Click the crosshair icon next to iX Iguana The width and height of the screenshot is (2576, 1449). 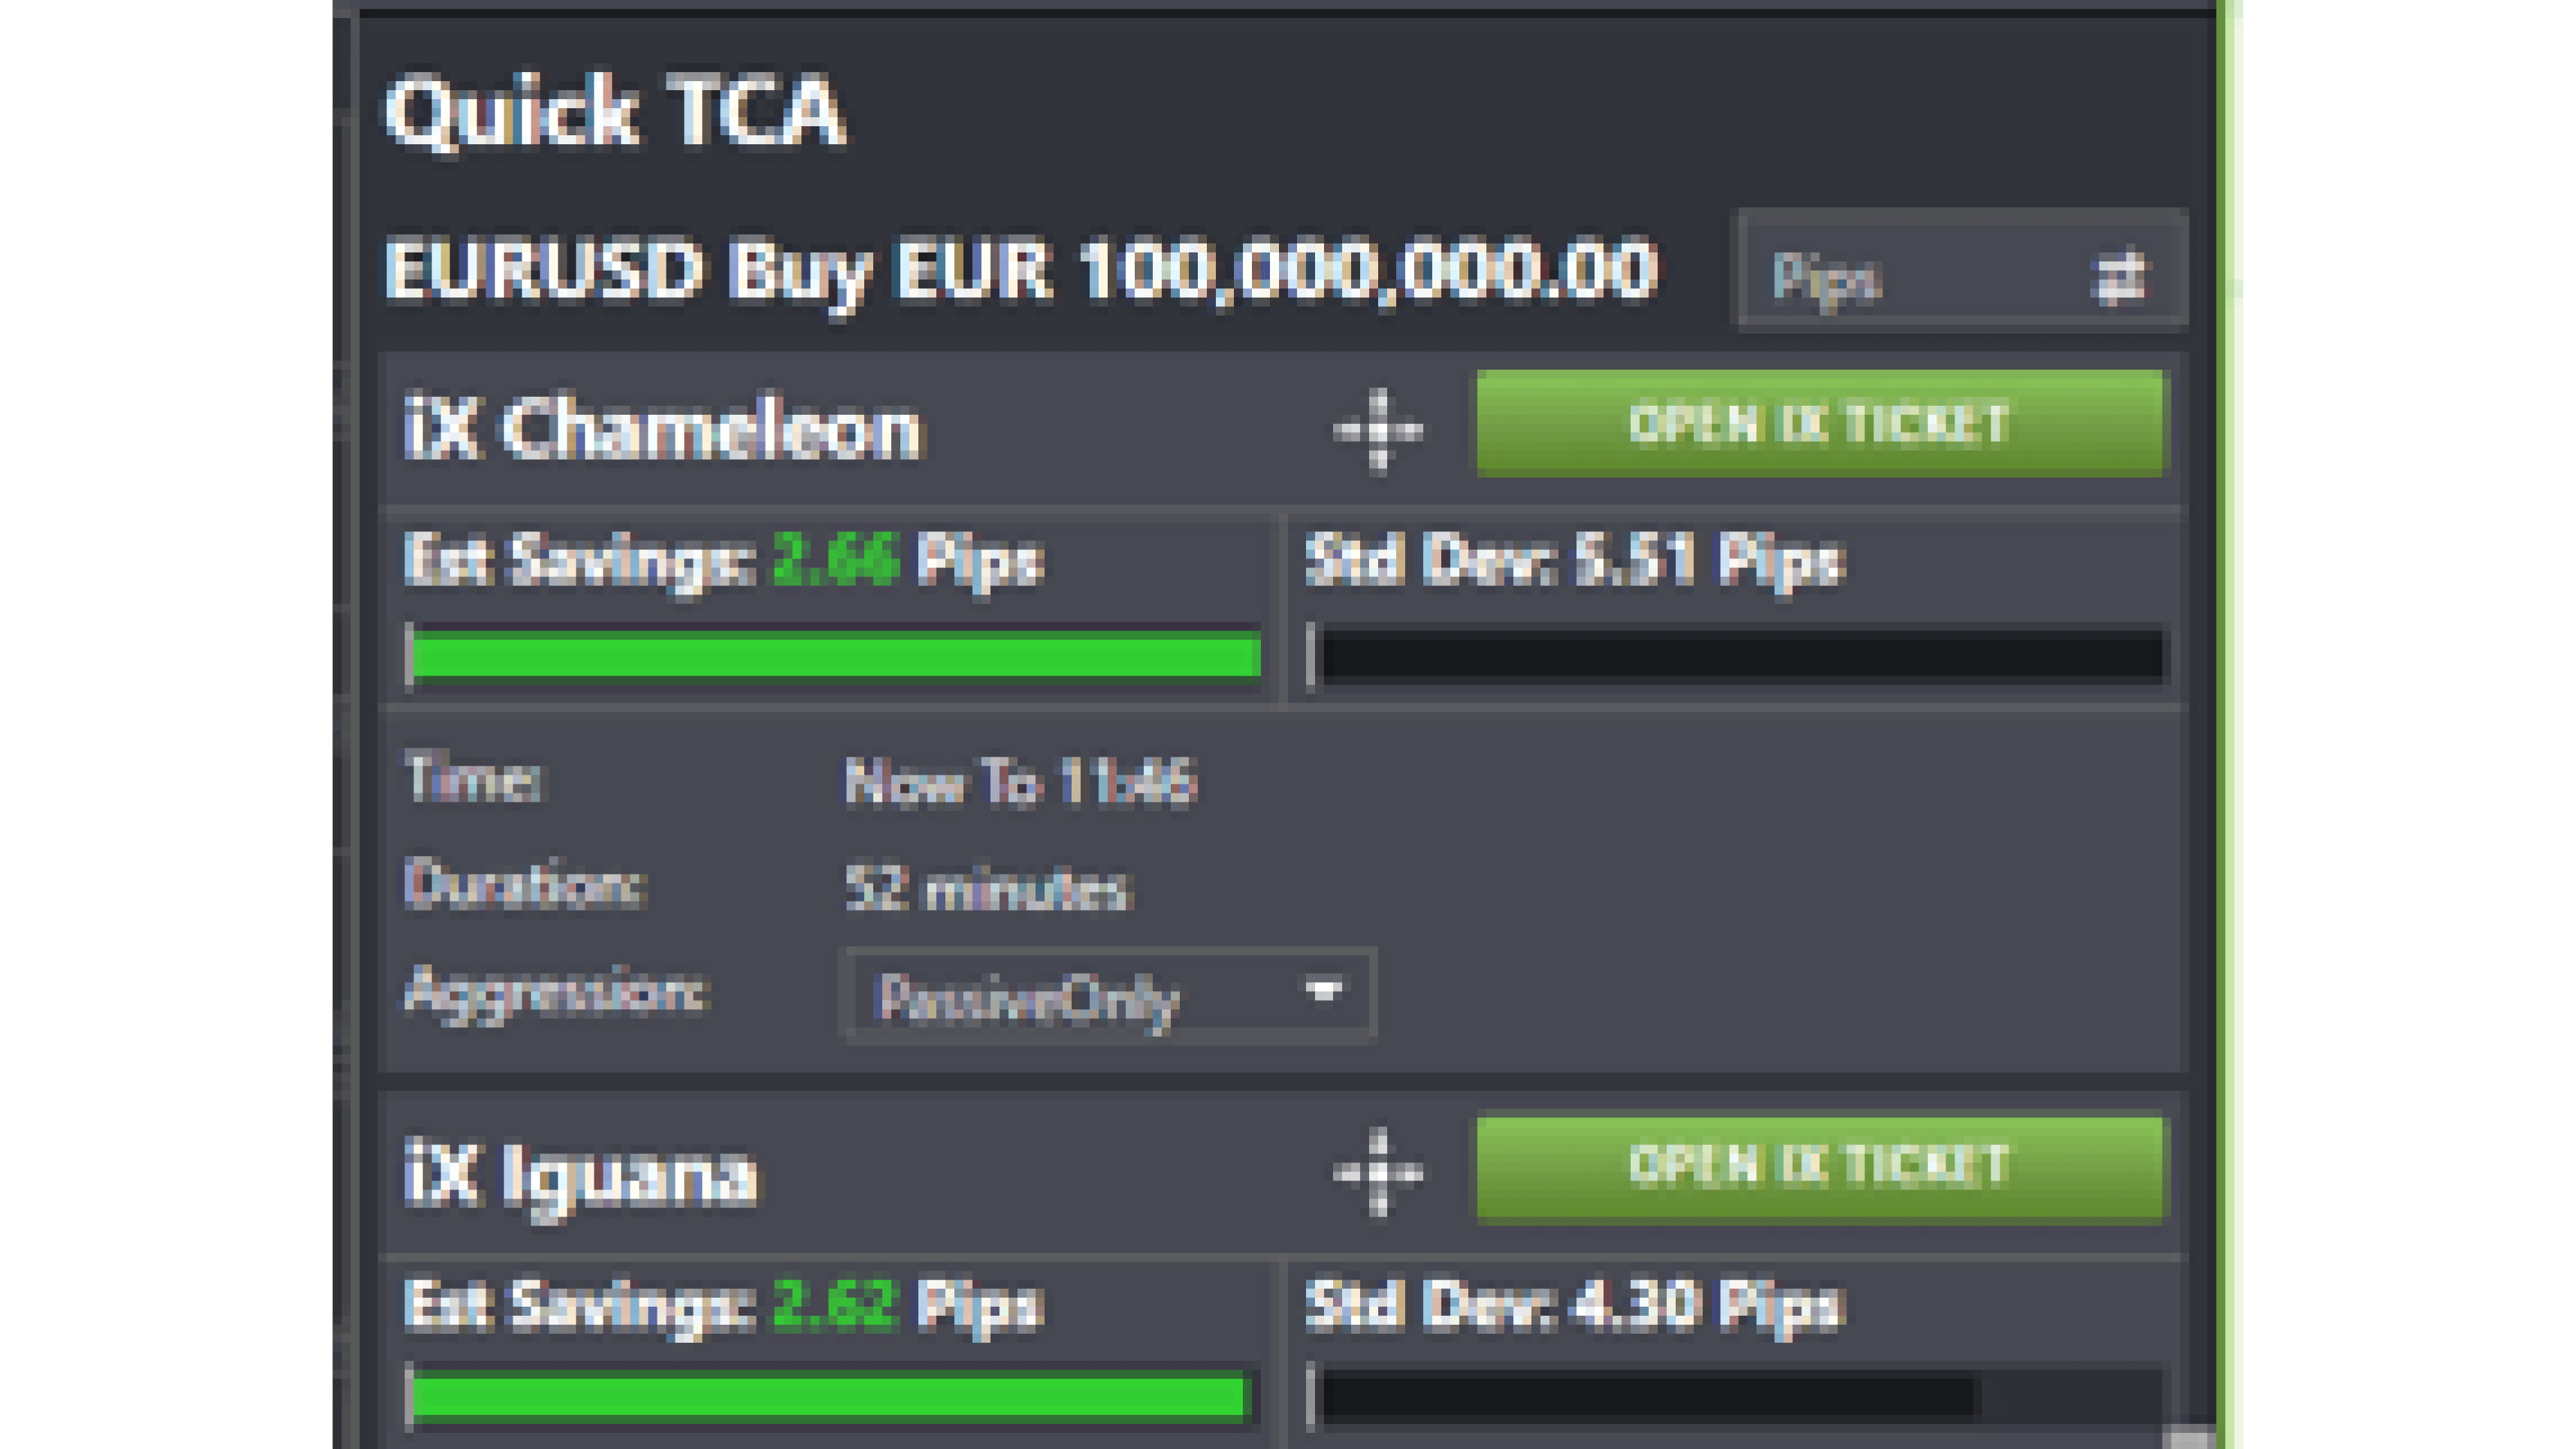1379,1173
